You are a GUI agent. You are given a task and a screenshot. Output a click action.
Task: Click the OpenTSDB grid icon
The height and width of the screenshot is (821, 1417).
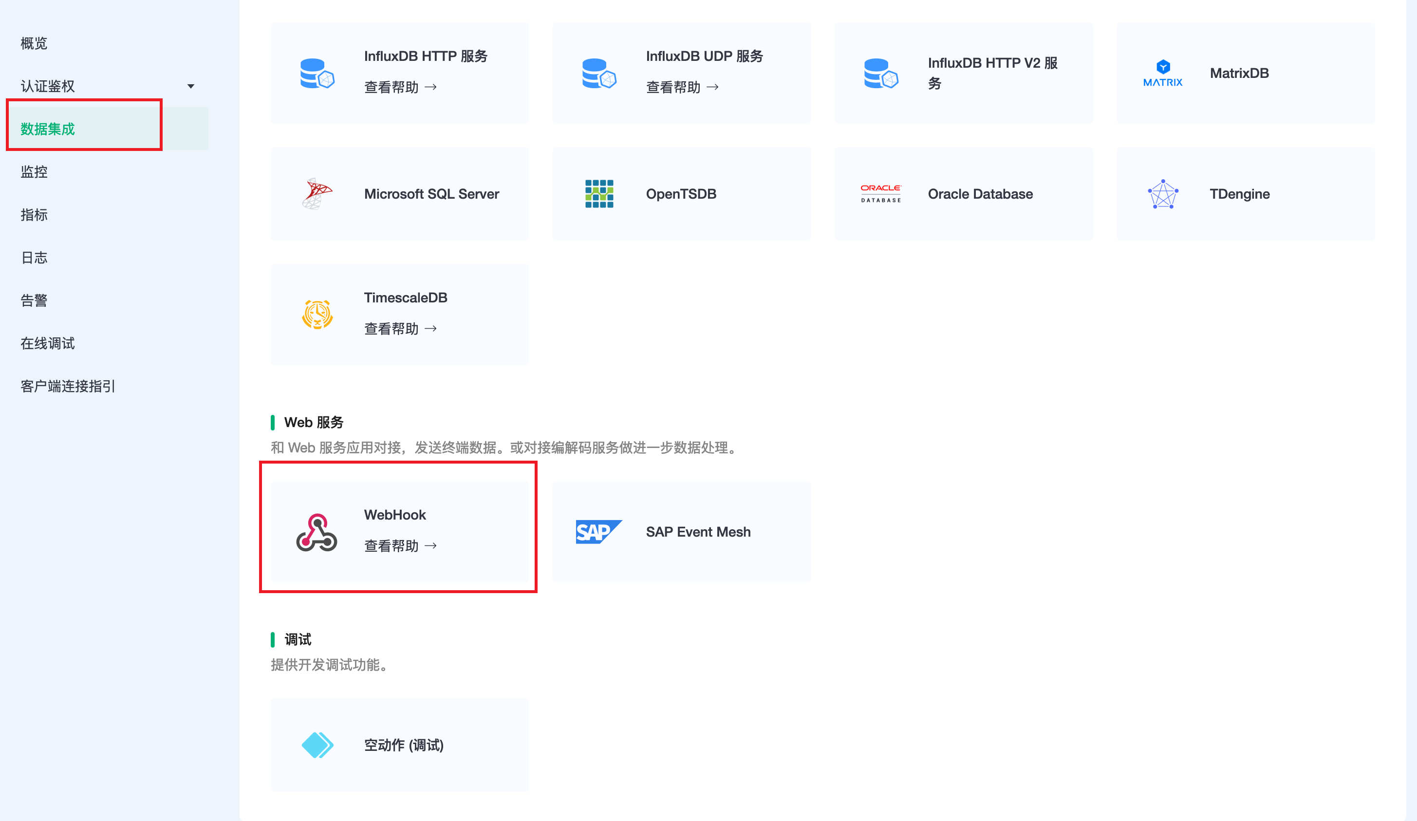(599, 194)
